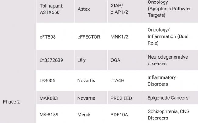Click the PRC2 EED target cell
The image size is (198, 123).
[125, 98]
